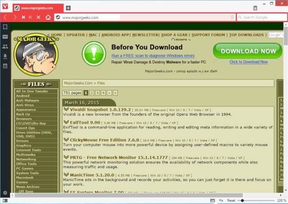Click the bookmark icon in the address bar
Viewport: 288px width, 204px height.
pos(232,18)
